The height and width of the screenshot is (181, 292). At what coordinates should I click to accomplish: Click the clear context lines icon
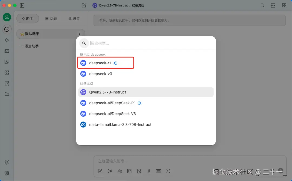pos(158,171)
